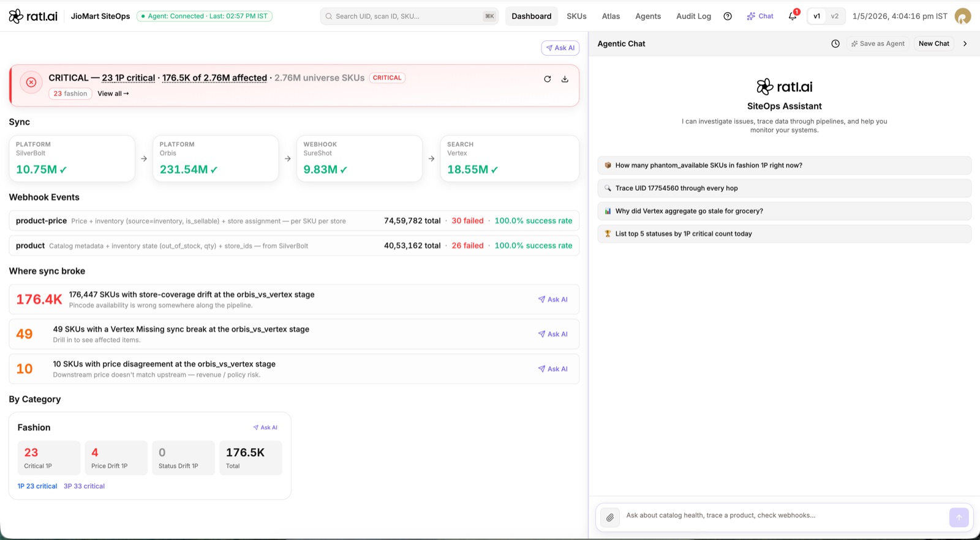This screenshot has width=980, height=540.
Task: Ask AI about 49 Vertex Missing SKUs
Action: pos(553,334)
